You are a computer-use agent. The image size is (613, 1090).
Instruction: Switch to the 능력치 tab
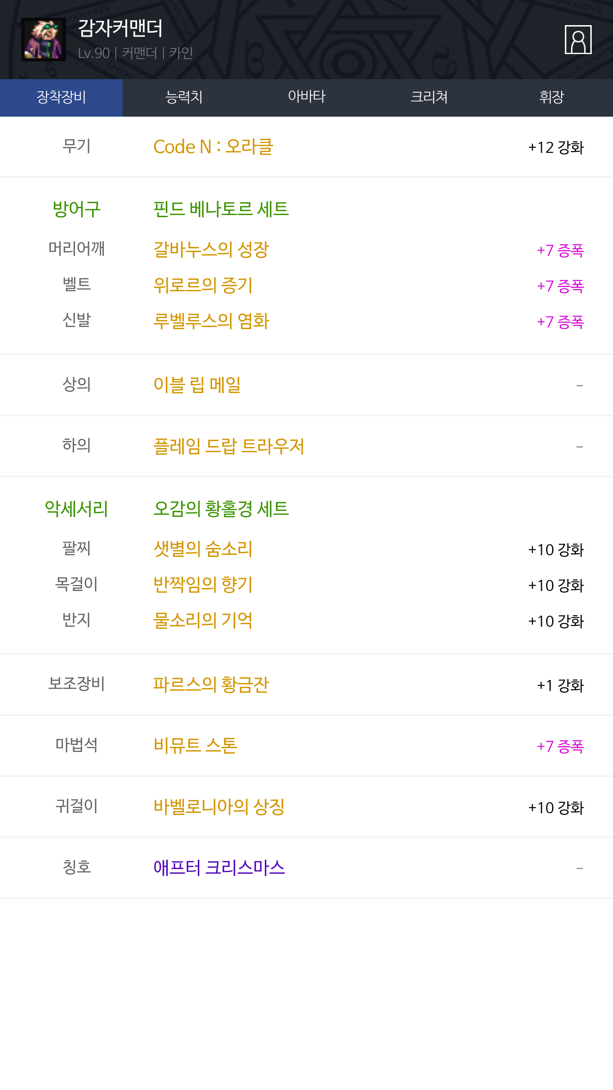click(x=184, y=98)
